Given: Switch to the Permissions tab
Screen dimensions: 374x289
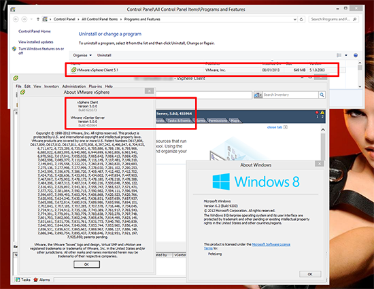Looking at the screenshot, I should [x=218, y=120].
